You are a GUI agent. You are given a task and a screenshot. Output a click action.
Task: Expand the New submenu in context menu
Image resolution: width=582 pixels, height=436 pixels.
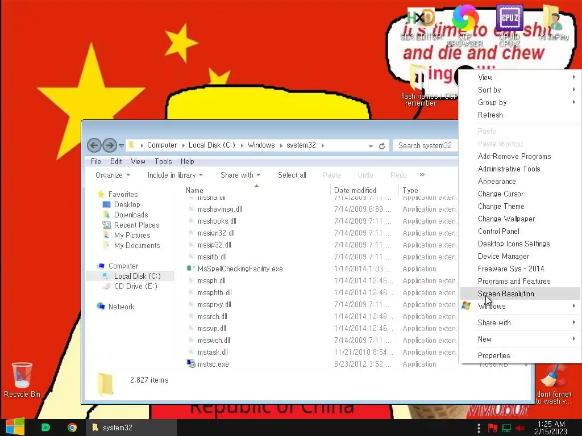tap(520, 339)
